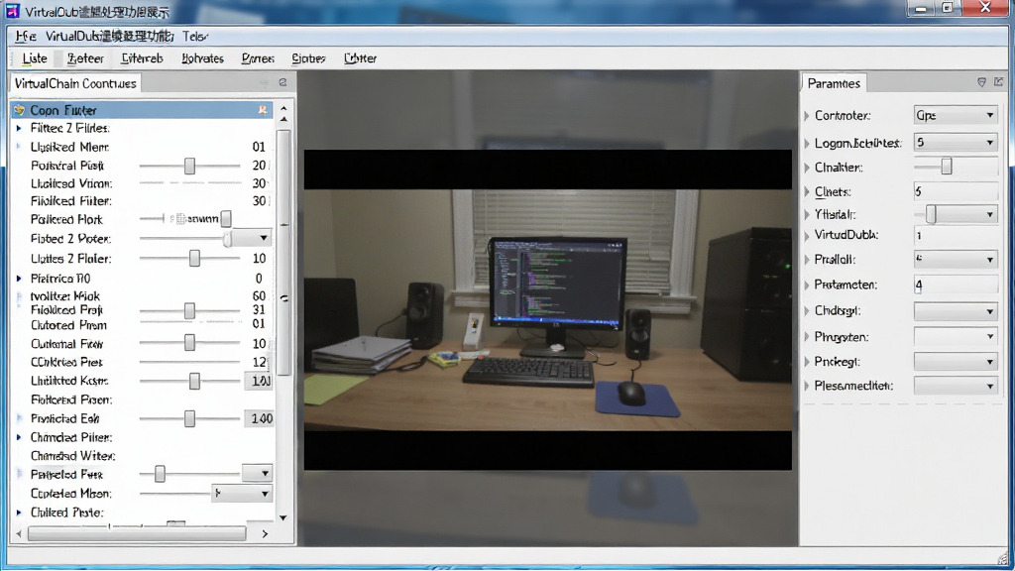This screenshot has height=571, width=1015.
Task: Click the Prodicad Eah slider handle
Action: pos(189,418)
